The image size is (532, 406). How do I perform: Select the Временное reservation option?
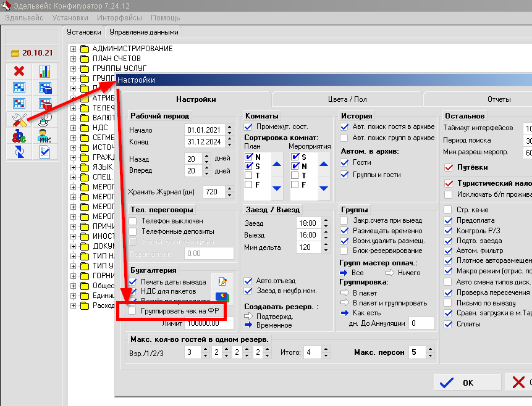[274, 325]
